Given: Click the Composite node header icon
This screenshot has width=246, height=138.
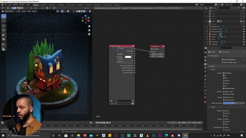Looking at the screenshot, I should tap(163, 46).
